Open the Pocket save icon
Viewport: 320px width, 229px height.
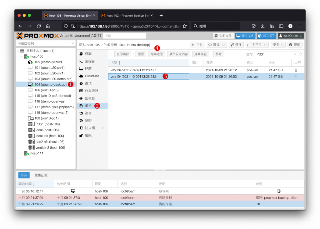253,26
